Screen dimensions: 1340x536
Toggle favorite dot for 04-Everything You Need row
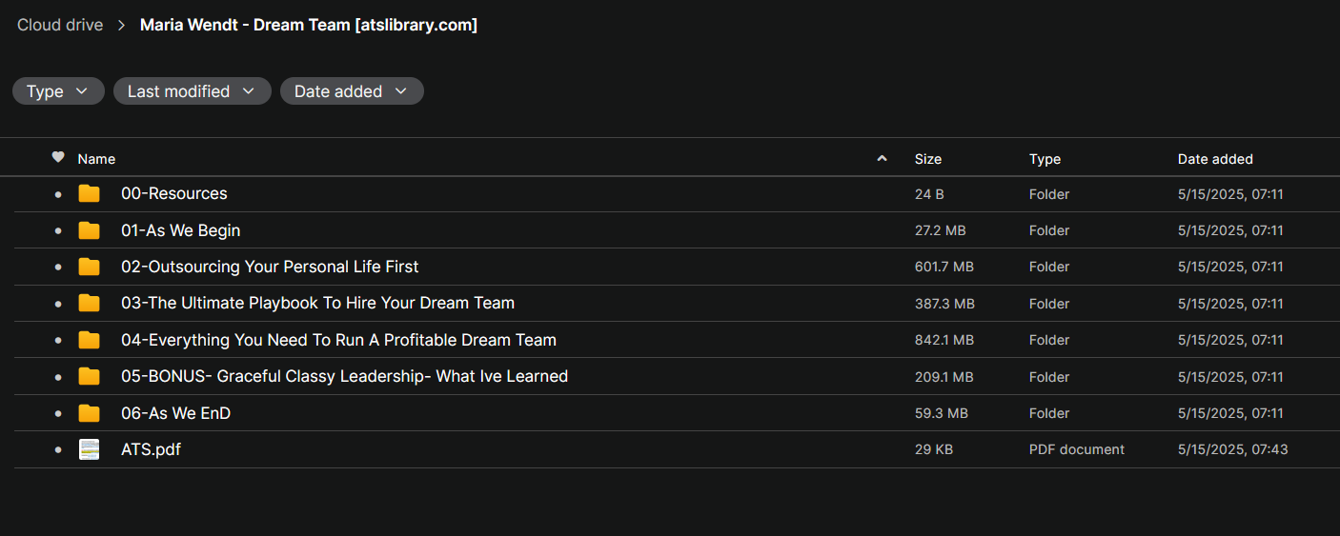(x=58, y=340)
